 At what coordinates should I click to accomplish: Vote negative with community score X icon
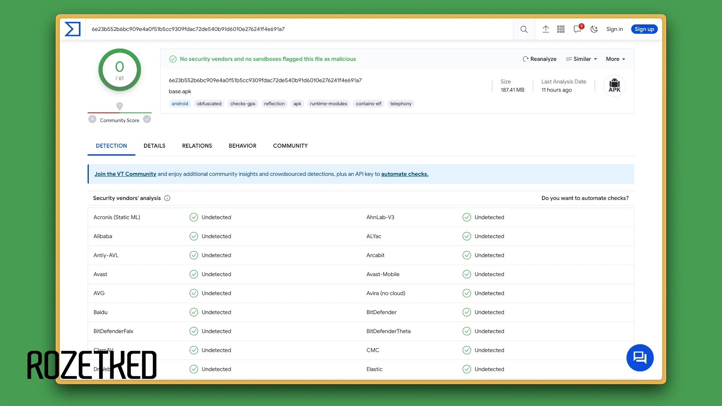(92, 119)
